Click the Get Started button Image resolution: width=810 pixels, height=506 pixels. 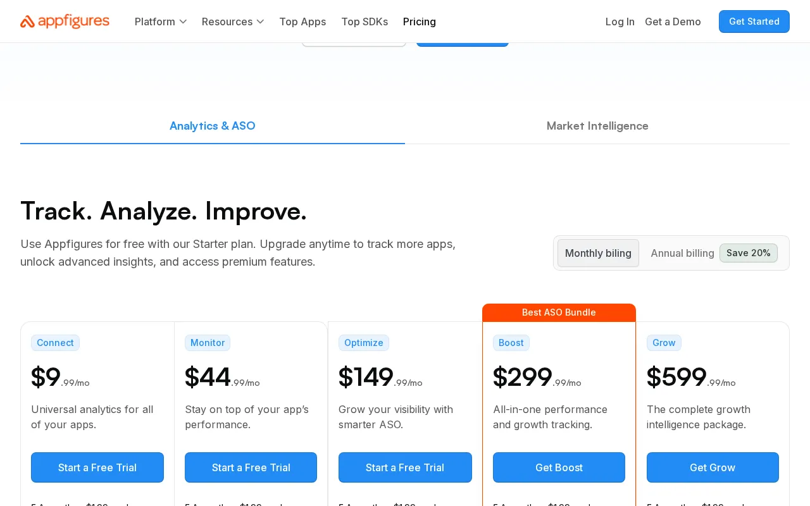pyautogui.click(x=754, y=22)
